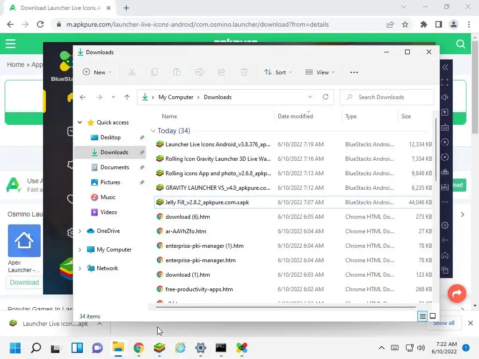Select Documents in navigation pane

coord(110,167)
